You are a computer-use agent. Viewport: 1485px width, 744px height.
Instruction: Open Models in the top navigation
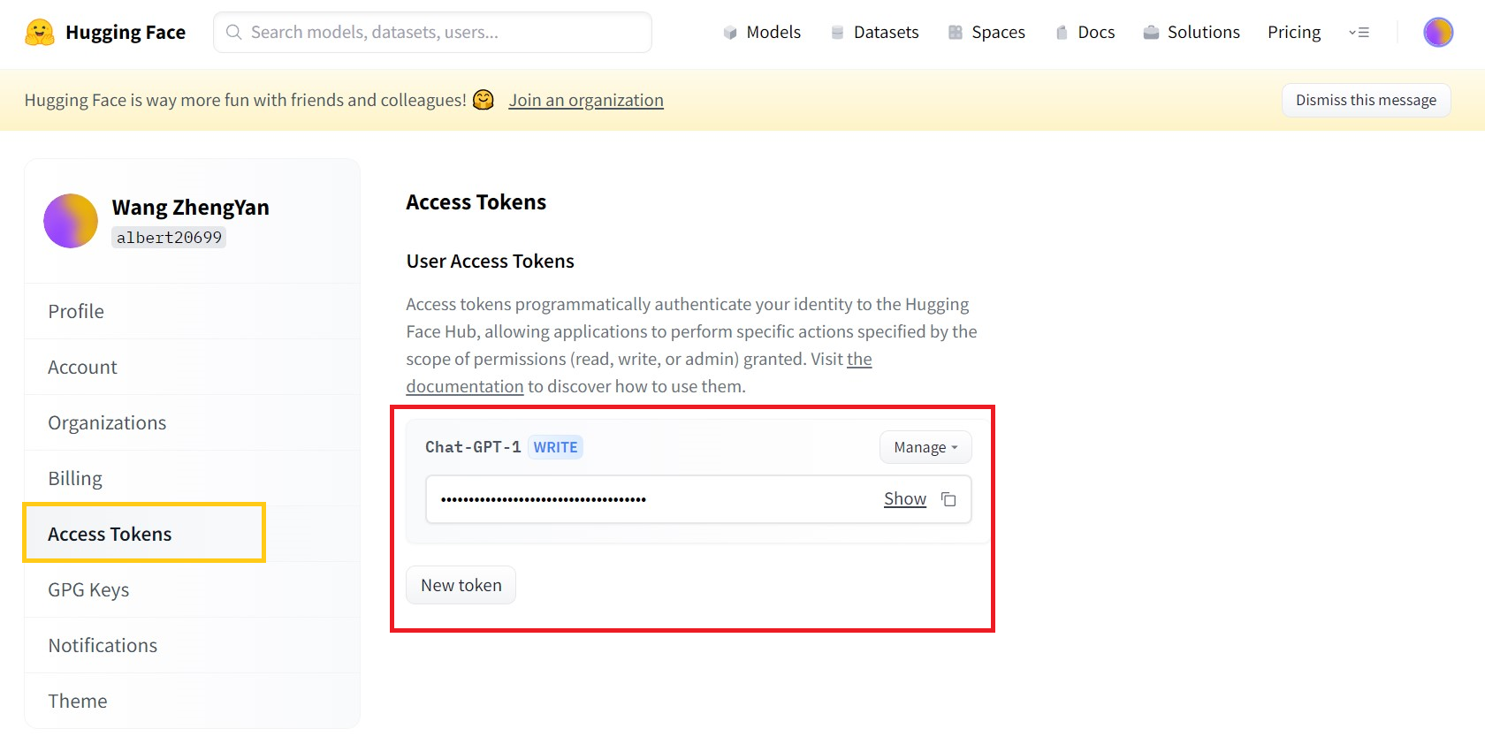click(x=762, y=33)
